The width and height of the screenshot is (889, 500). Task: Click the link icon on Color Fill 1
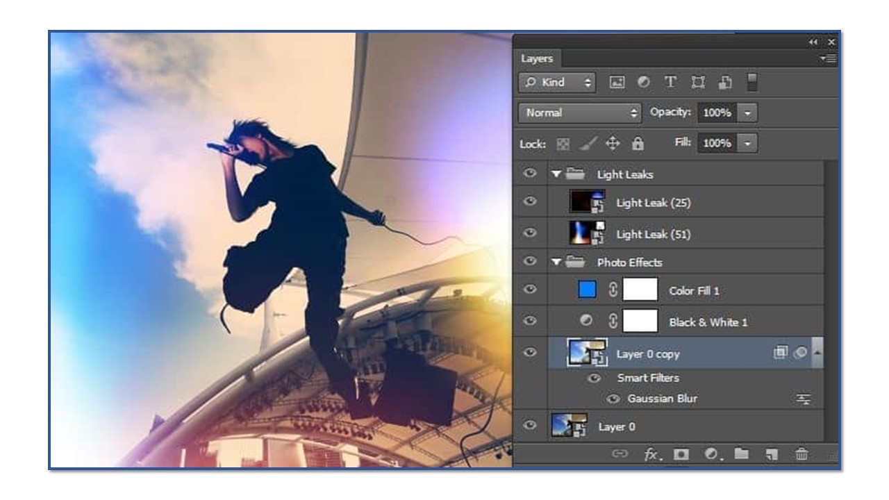pos(613,290)
